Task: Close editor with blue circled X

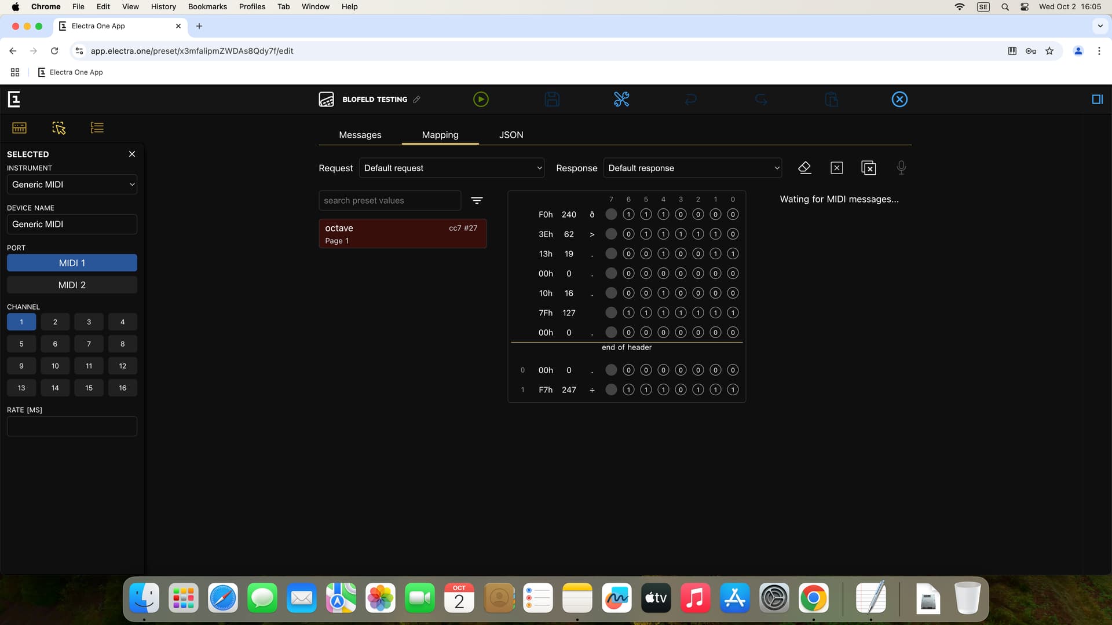Action: click(899, 100)
